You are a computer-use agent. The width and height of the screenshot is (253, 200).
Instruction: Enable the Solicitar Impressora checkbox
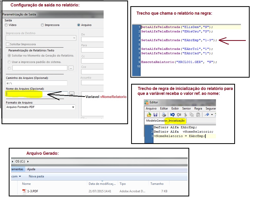click(x=8, y=44)
